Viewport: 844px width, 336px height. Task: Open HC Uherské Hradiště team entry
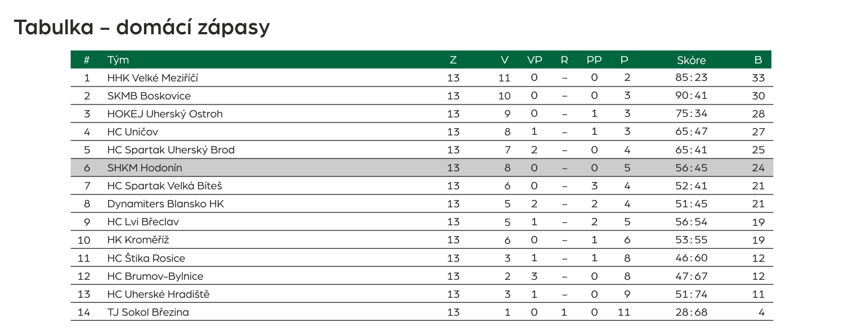(x=158, y=294)
